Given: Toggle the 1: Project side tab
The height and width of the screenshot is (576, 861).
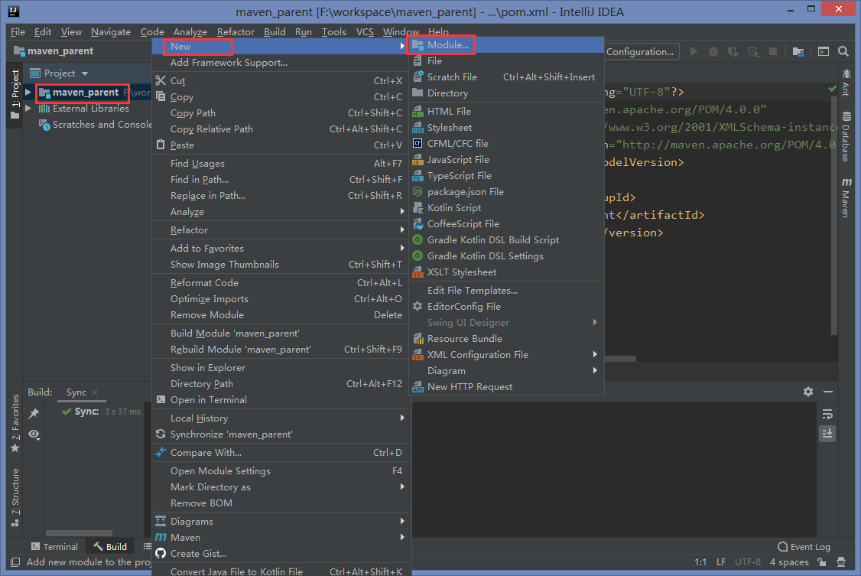Looking at the screenshot, I should (15, 94).
